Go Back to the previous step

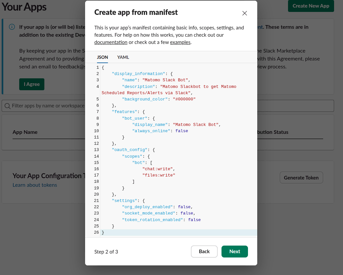click(204, 252)
